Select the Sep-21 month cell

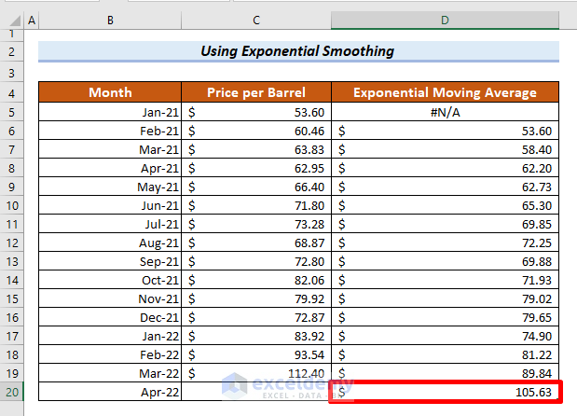tap(110, 261)
